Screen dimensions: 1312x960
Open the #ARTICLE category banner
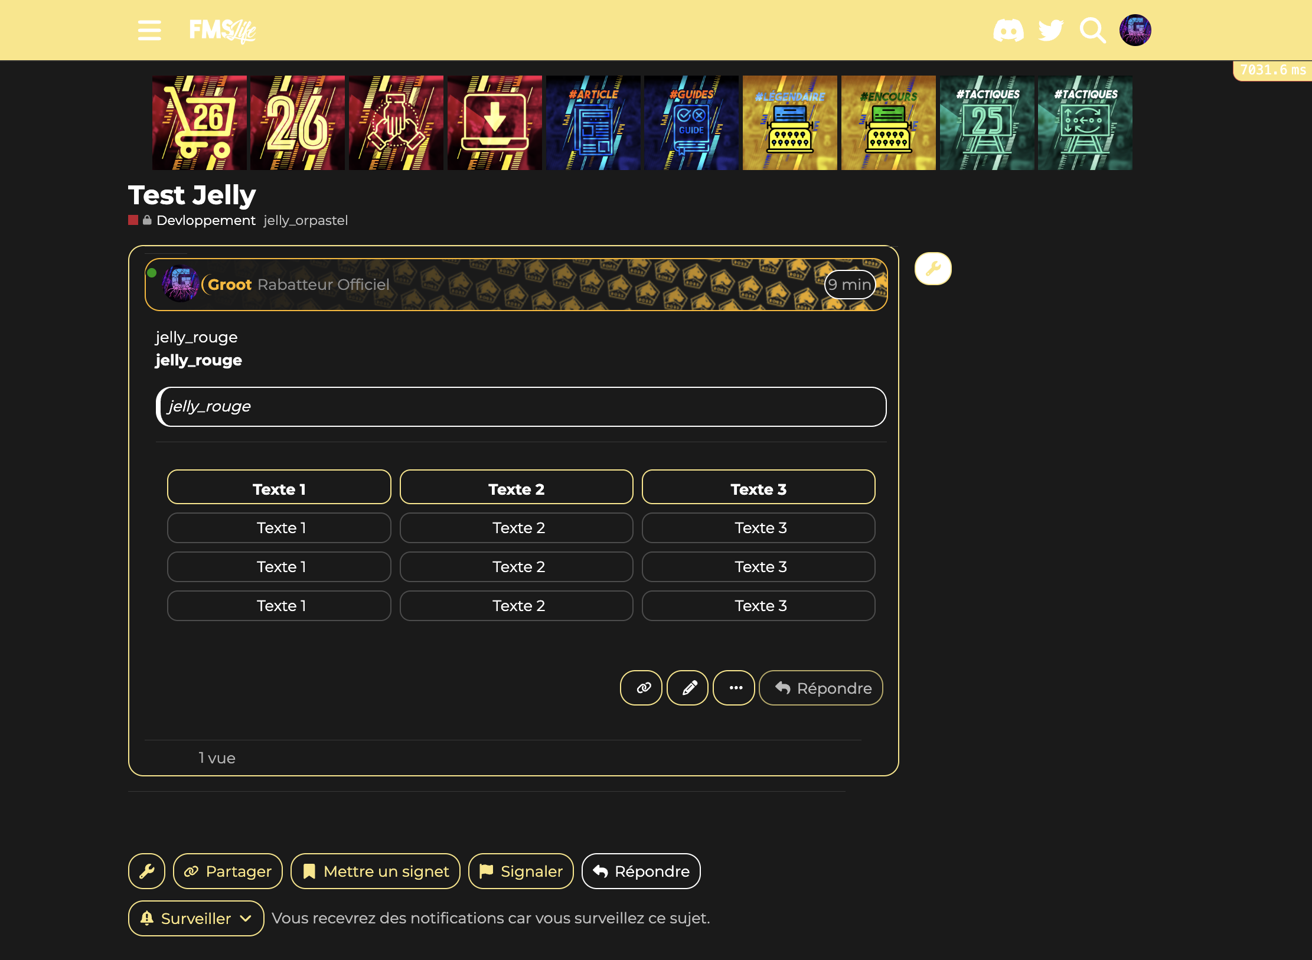(x=593, y=123)
